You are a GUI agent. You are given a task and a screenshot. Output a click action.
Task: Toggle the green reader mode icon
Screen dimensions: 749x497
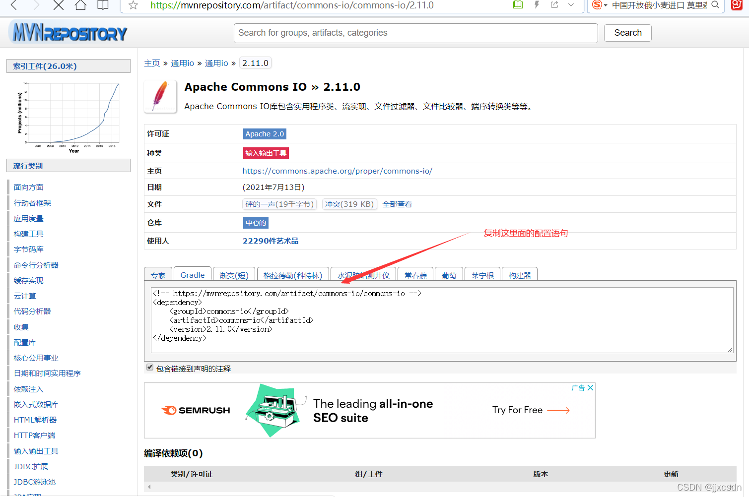tap(518, 5)
